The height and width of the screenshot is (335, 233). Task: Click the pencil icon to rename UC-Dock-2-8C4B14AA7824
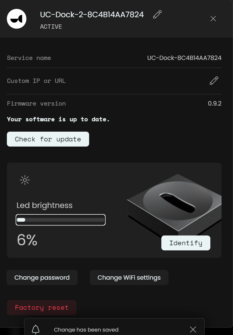pos(157,14)
